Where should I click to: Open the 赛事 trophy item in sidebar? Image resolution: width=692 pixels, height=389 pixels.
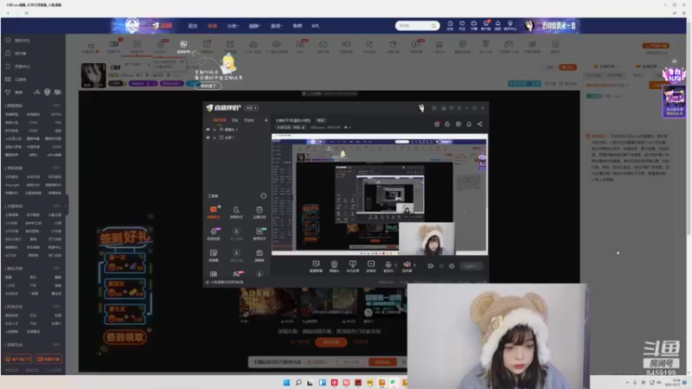pos(13,92)
